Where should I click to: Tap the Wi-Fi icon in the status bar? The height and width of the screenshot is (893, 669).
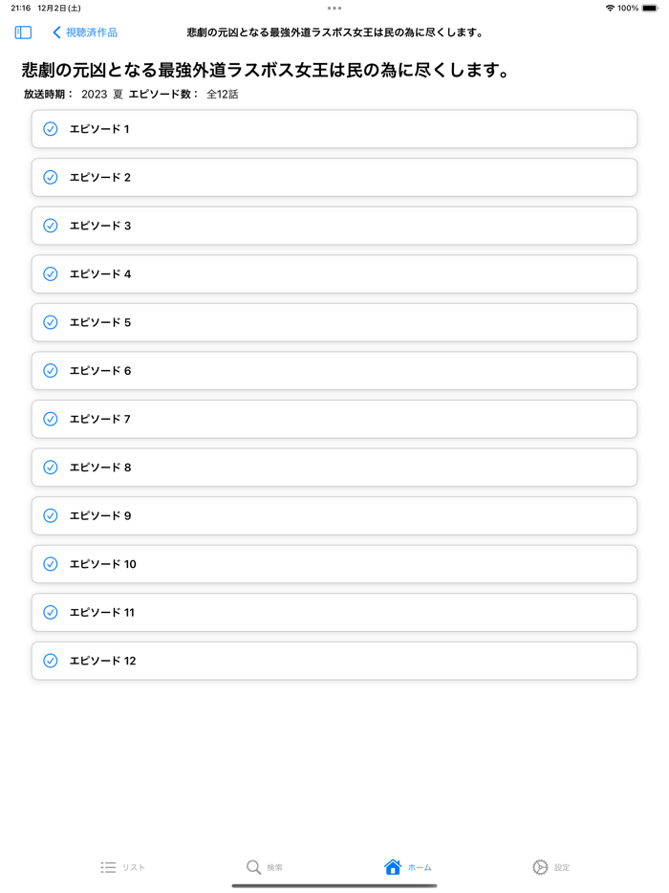point(610,8)
